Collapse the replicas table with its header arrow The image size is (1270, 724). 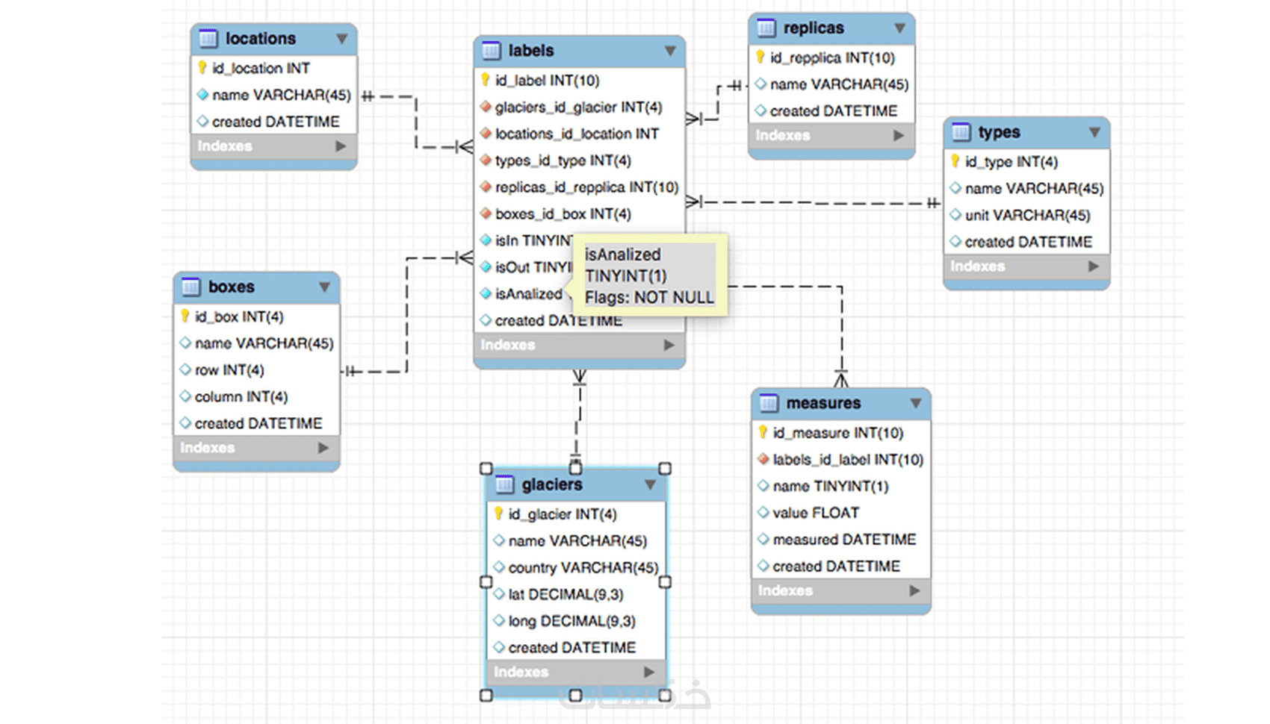[x=899, y=28]
